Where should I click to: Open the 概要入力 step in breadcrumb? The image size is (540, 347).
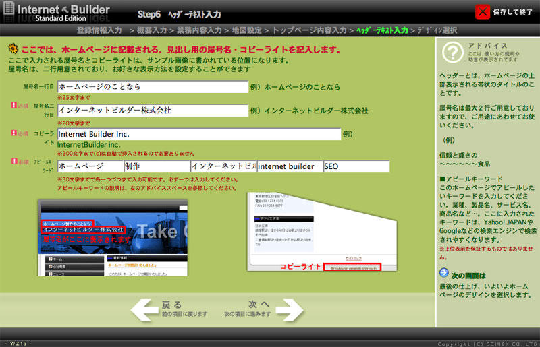pos(155,30)
